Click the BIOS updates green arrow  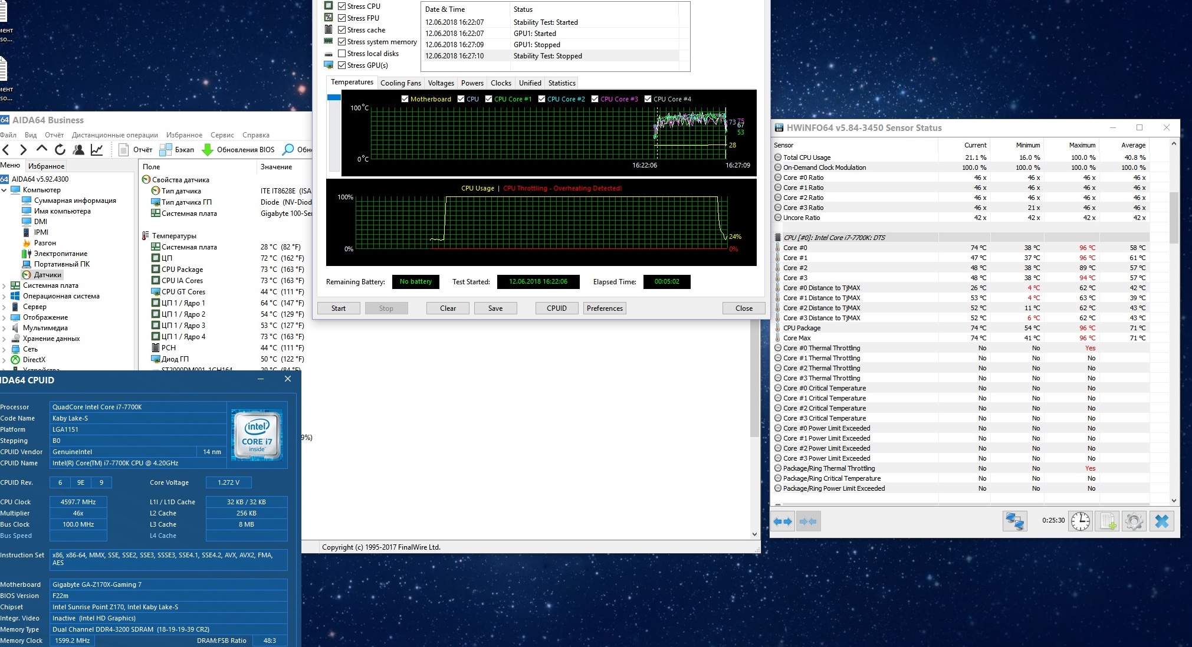coord(208,150)
